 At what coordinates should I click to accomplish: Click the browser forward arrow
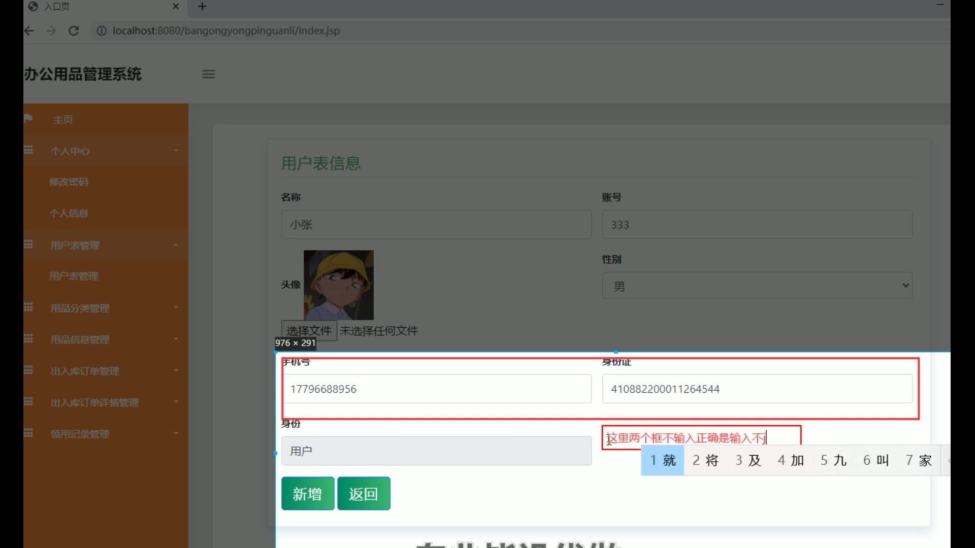pyautogui.click(x=51, y=31)
